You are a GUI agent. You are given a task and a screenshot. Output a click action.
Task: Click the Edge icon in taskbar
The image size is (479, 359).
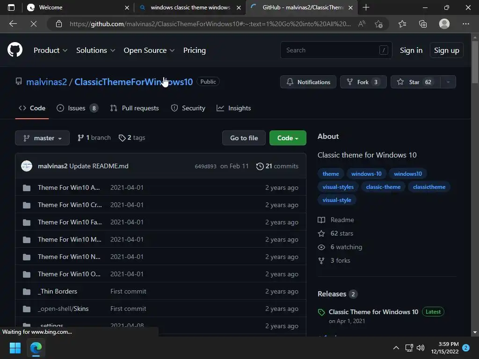36,348
